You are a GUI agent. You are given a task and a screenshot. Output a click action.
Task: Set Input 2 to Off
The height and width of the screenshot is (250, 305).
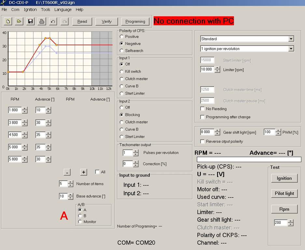pos(122,107)
